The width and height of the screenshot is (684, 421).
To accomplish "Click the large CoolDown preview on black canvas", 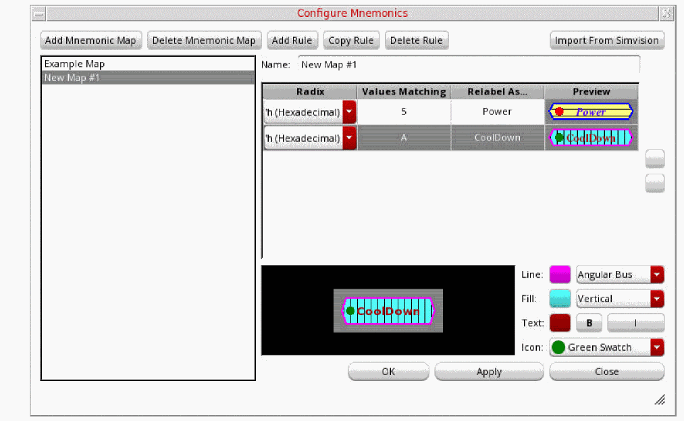I will (388, 311).
